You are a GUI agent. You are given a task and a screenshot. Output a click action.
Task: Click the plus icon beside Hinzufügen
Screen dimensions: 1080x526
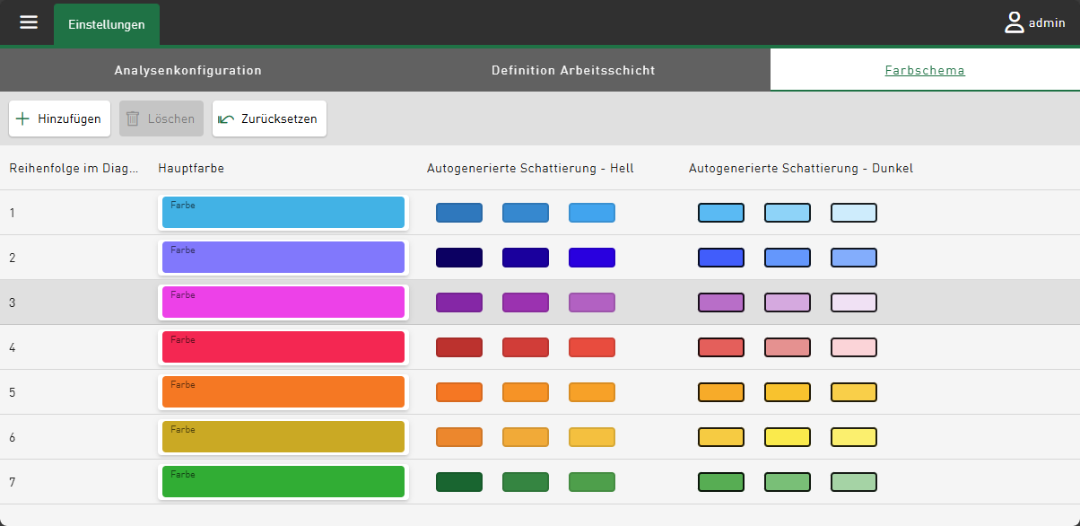click(22, 118)
